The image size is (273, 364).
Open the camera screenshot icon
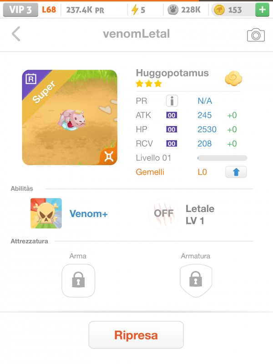point(256,35)
